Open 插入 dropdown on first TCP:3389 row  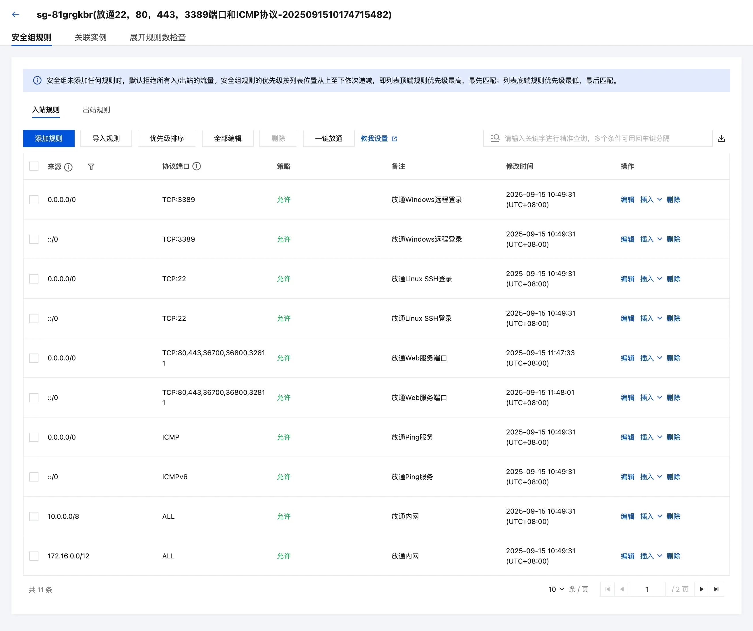pos(659,199)
